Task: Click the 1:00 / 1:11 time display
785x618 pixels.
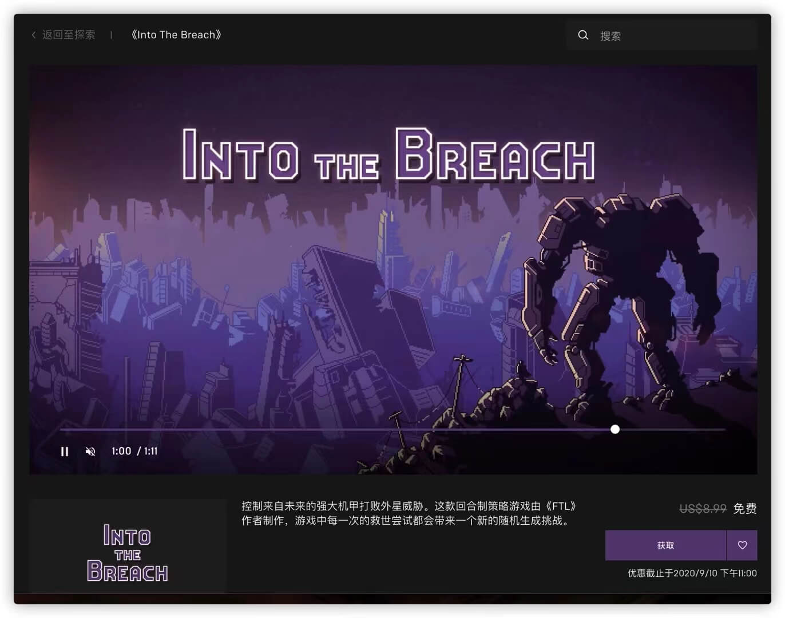Action: [134, 451]
